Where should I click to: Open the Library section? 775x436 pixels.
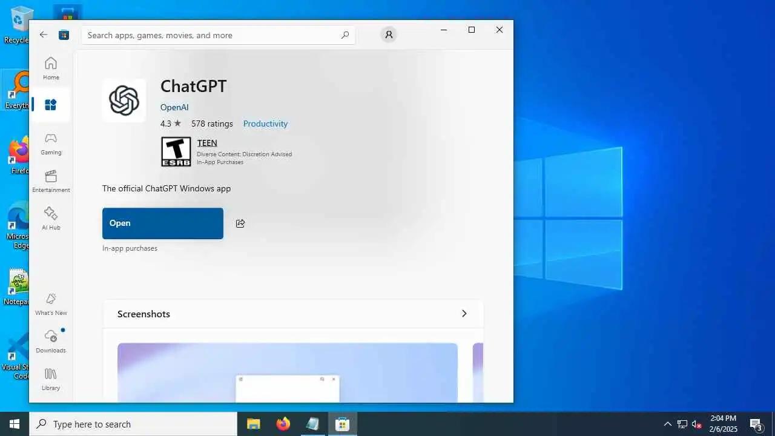(51, 378)
